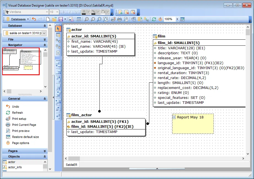Click the save as image icon

(71, 19)
